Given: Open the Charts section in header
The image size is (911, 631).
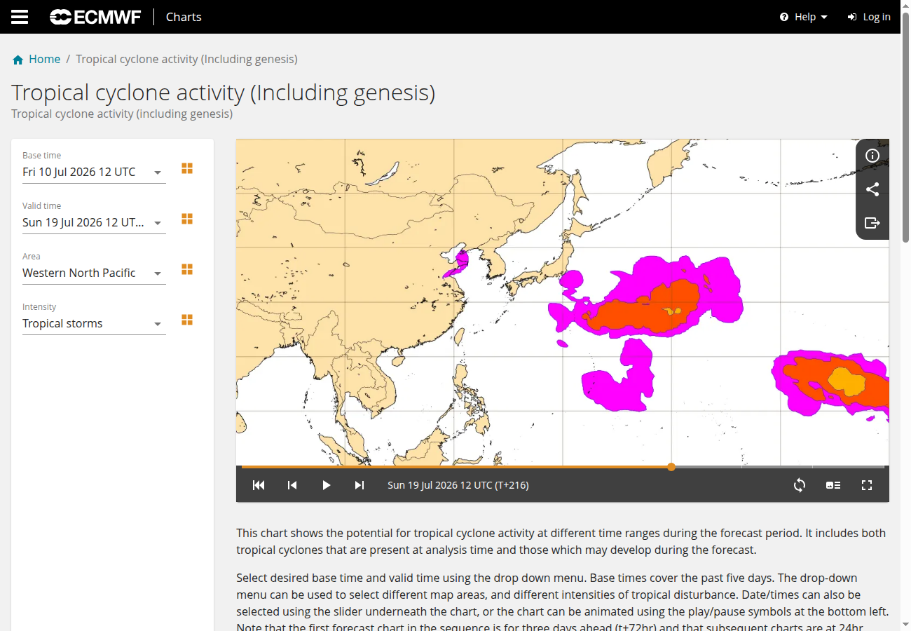Looking at the screenshot, I should coord(184,17).
